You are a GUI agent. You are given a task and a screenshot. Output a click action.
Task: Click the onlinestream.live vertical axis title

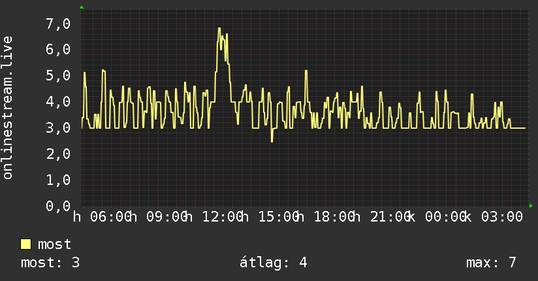click(x=7, y=108)
